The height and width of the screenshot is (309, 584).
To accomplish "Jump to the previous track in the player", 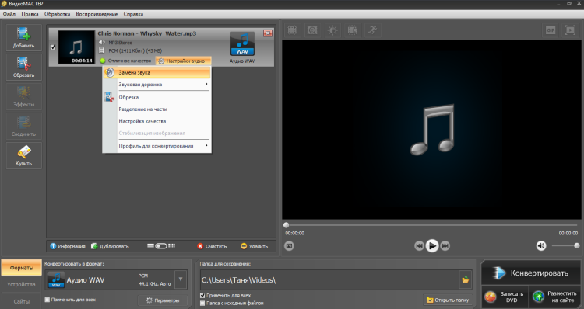I will click(x=419, y=245).
